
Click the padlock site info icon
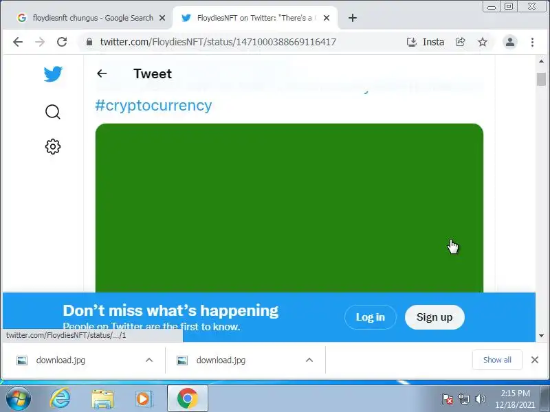tap(89, 42)
